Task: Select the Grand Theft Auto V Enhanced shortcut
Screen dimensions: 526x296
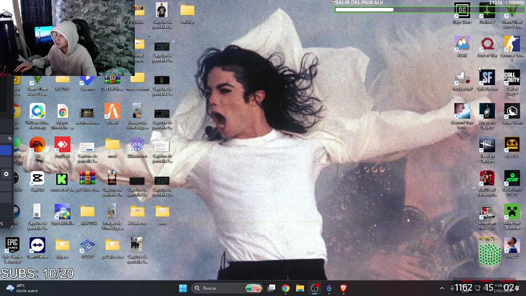Action: pos(512,16)
